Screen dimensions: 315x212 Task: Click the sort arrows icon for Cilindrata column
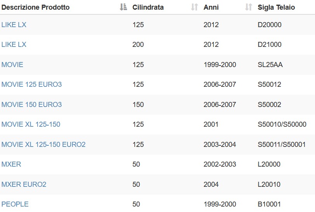(194, 7)
